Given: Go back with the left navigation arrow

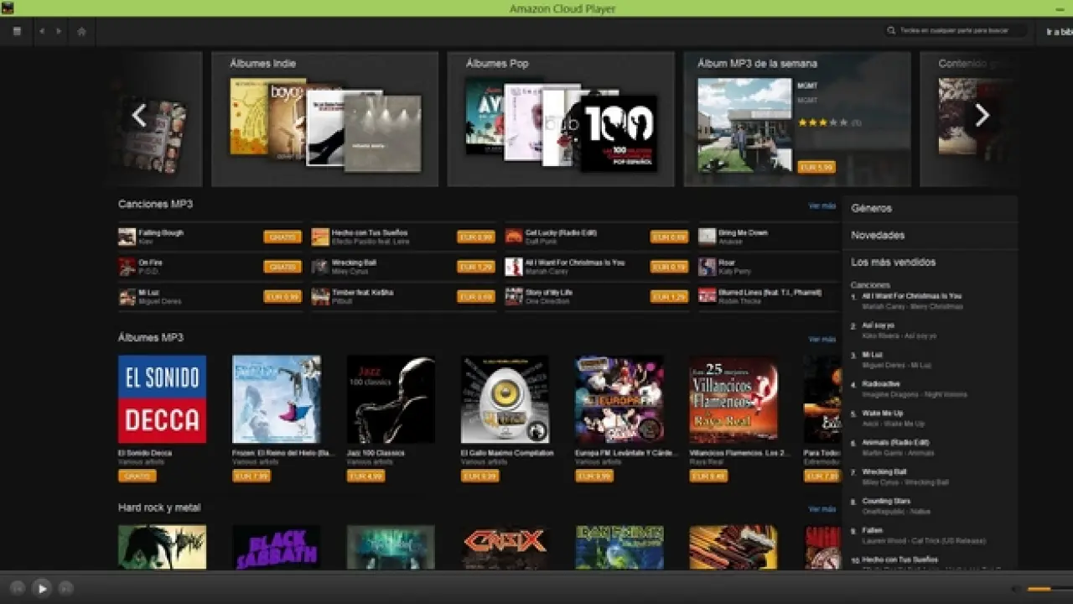Looking at the screenshot, I should 42,31.
